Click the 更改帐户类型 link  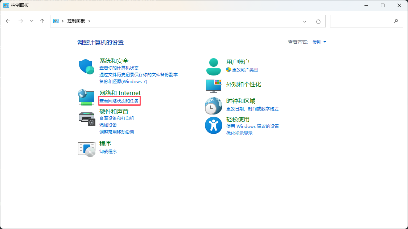click(x=245, y=70)
